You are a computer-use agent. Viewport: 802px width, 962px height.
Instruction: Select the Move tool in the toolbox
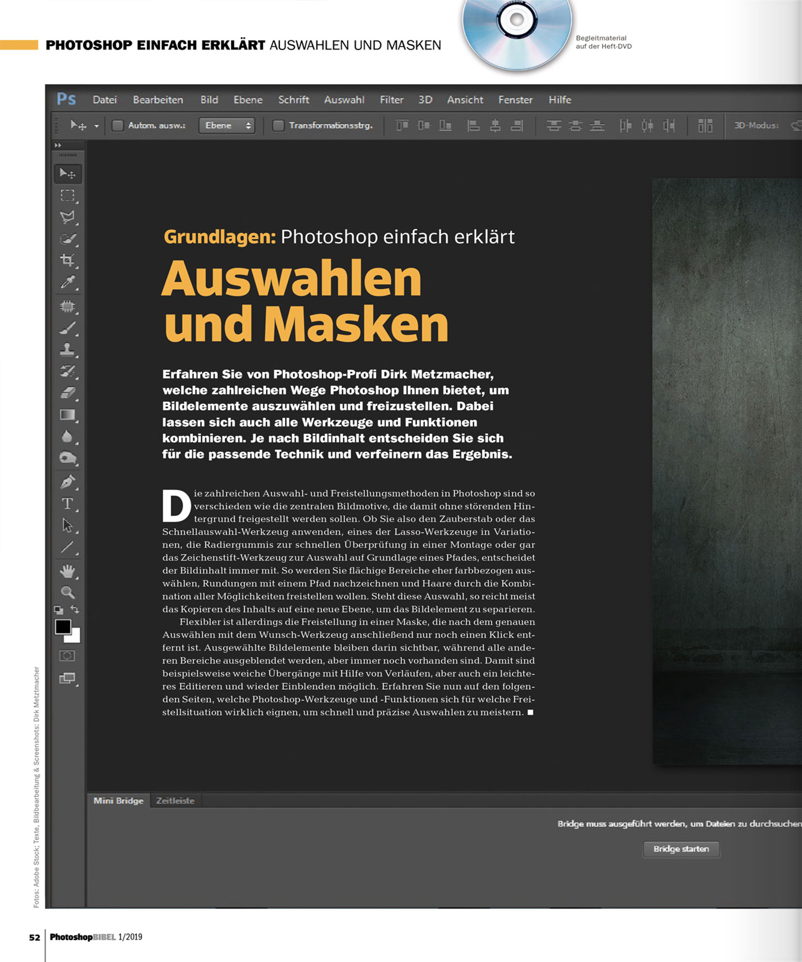point(68,174)
